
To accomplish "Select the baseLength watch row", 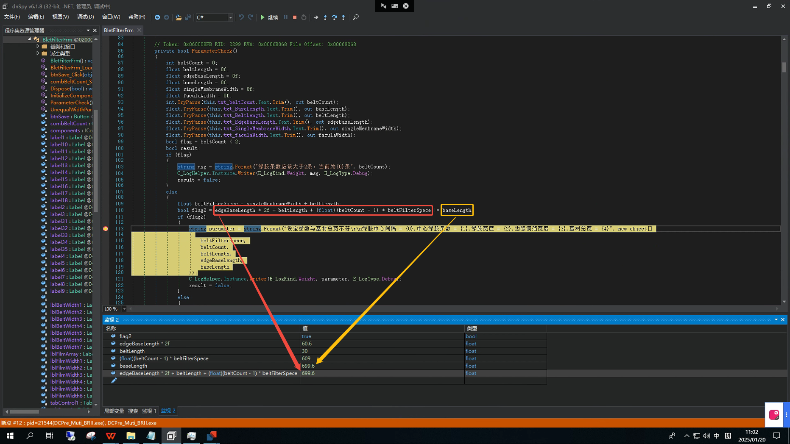I will 325,366.
